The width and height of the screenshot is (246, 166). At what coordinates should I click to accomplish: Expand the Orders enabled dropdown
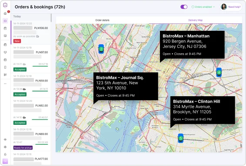coord(203,7)
